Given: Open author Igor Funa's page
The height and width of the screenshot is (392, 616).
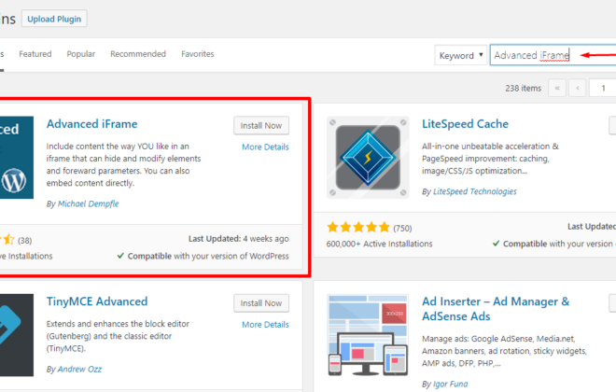Looking at the screenshot, I should (450, 385).
